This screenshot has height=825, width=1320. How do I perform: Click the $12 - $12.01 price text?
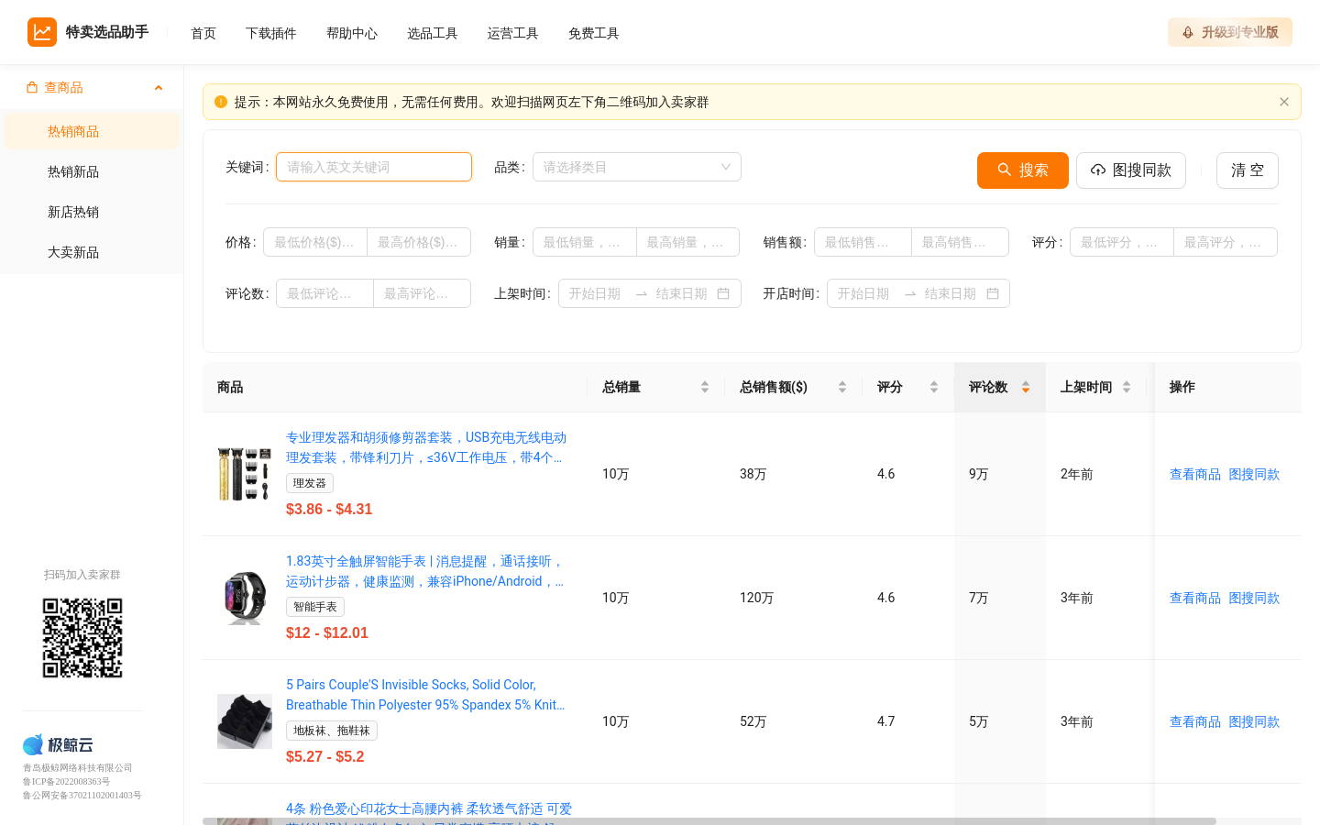pyautogui.click(x=327, y=632)
